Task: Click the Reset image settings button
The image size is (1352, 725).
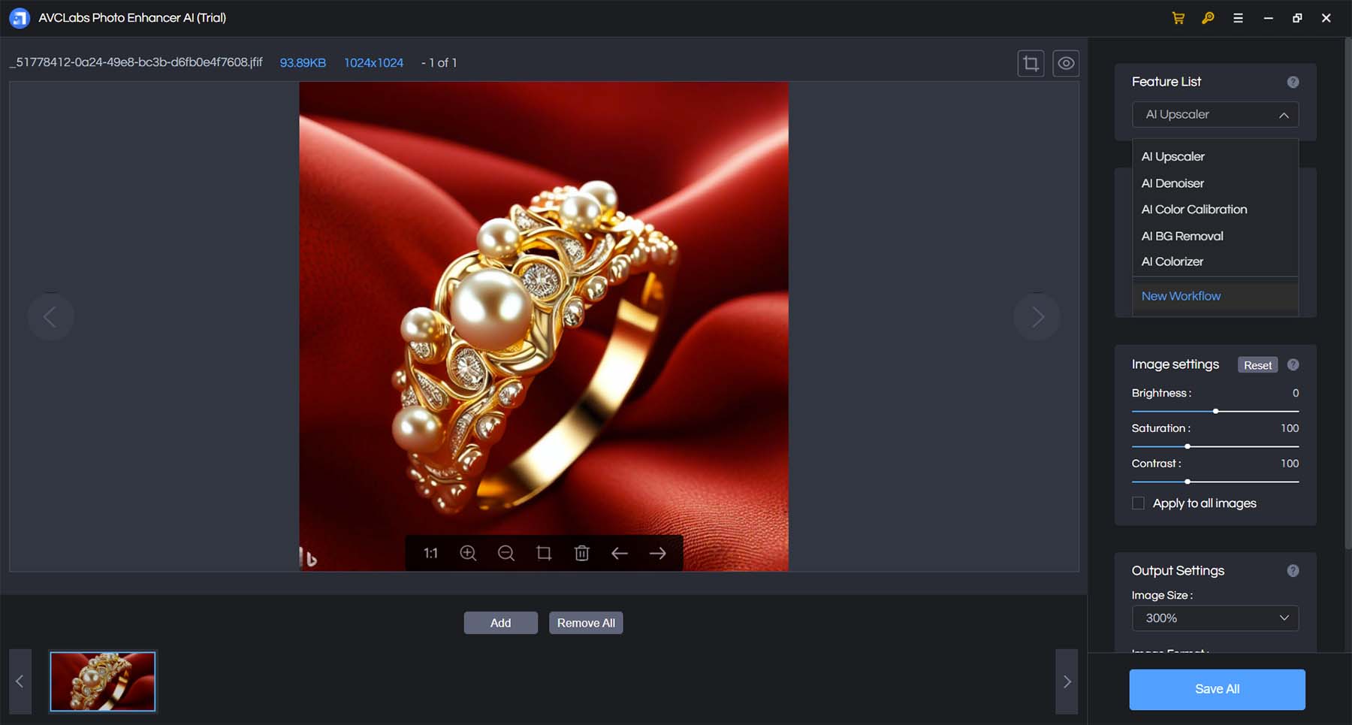Action: [x=1257, y=365]
